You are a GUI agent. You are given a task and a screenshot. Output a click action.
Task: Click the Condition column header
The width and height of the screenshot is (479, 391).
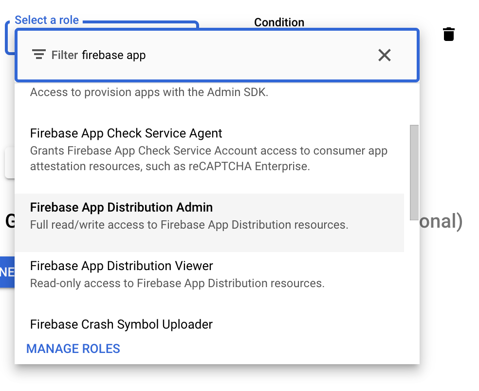click(x=279, y=22)
